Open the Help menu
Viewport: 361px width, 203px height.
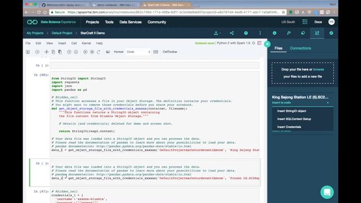click(x=99, y=43)
